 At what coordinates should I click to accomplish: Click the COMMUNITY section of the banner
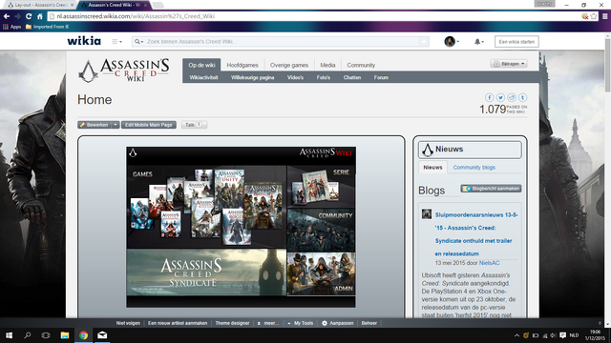[321, 231]
